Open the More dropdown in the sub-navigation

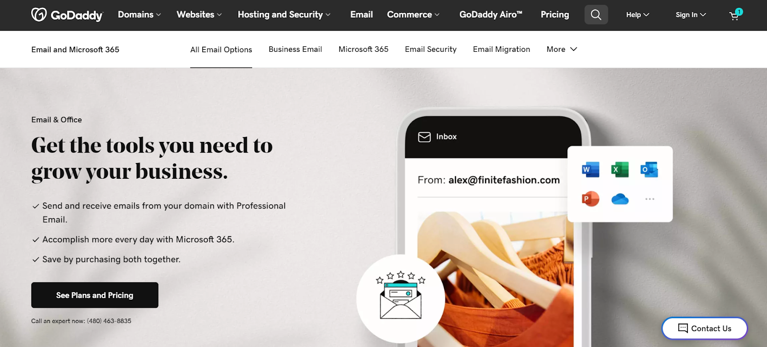[x=562, y=49]
